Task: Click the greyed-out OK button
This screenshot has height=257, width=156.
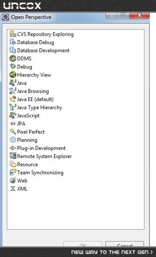Action: click(83, 244)
